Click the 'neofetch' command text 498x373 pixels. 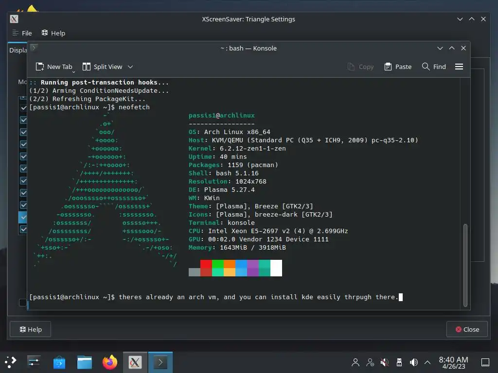tap(134, 107)
